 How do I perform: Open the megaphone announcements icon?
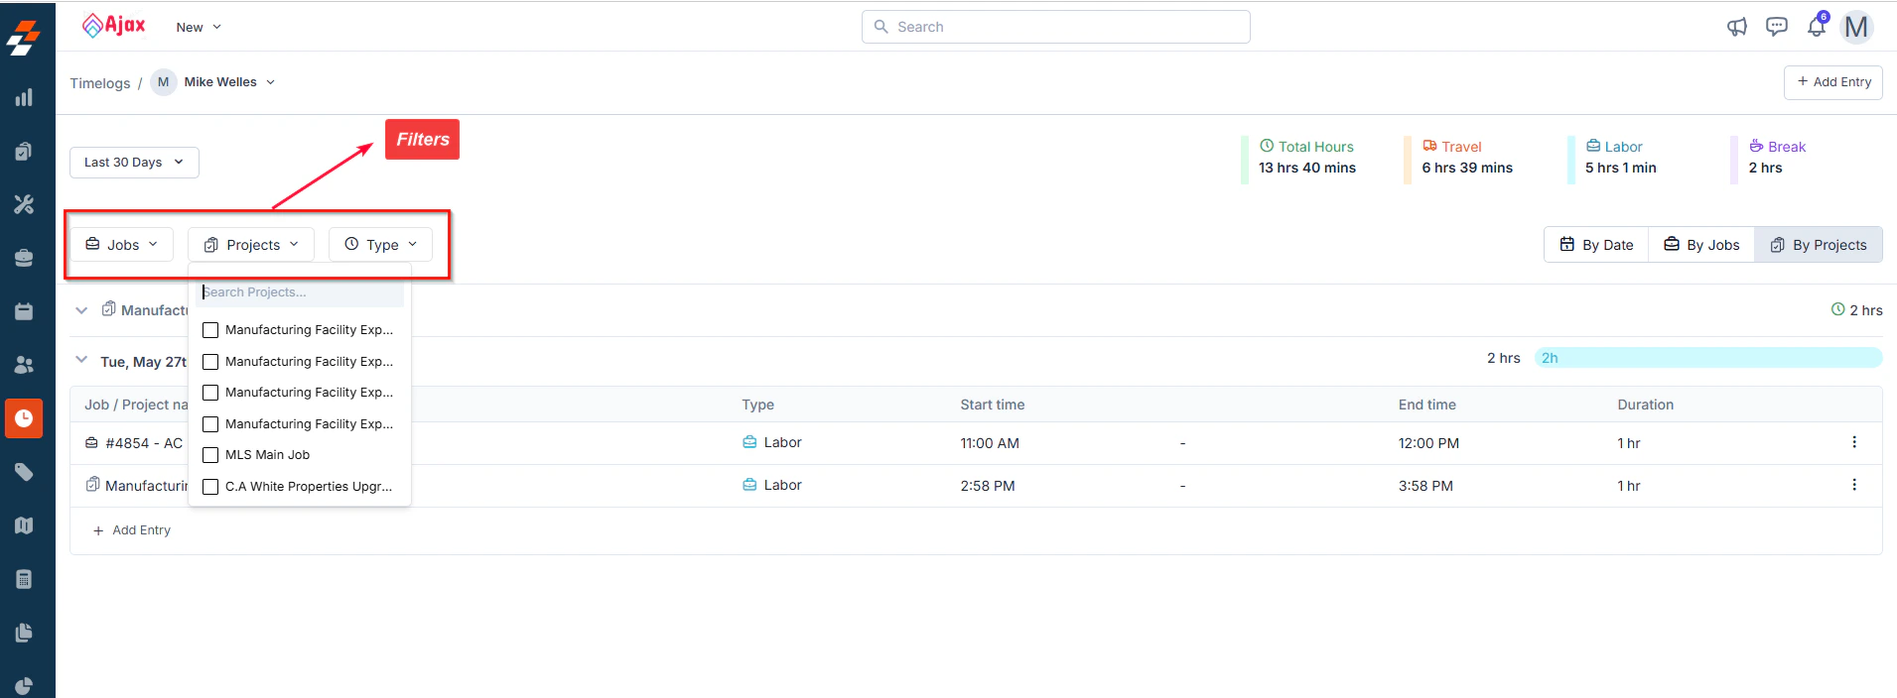click(x=1736, y=27)
